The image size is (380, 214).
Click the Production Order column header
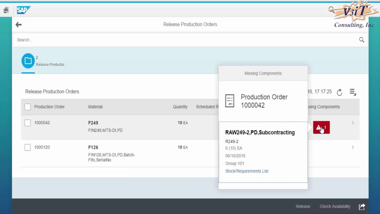point(49,107)
